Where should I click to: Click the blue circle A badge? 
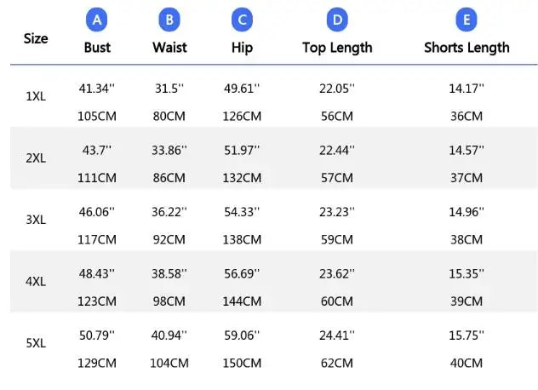click(97, 20)
